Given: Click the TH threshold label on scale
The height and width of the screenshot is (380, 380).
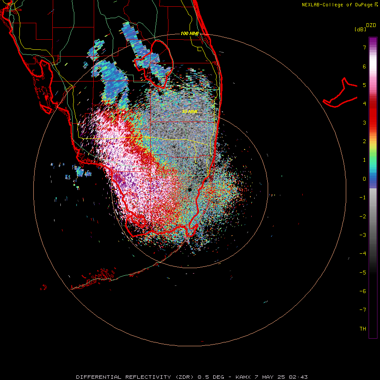Looking at the screenshot, I should point(363,329).
